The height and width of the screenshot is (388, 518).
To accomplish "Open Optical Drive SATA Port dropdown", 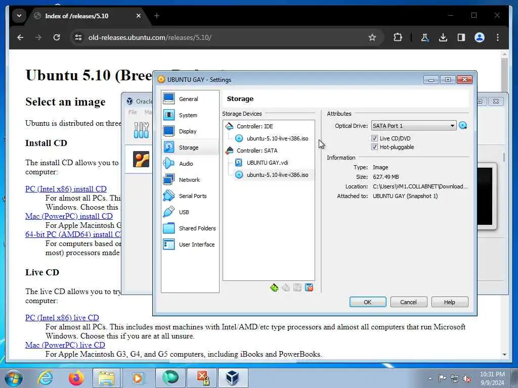I will pyautogui.click(x=414, y=126).
